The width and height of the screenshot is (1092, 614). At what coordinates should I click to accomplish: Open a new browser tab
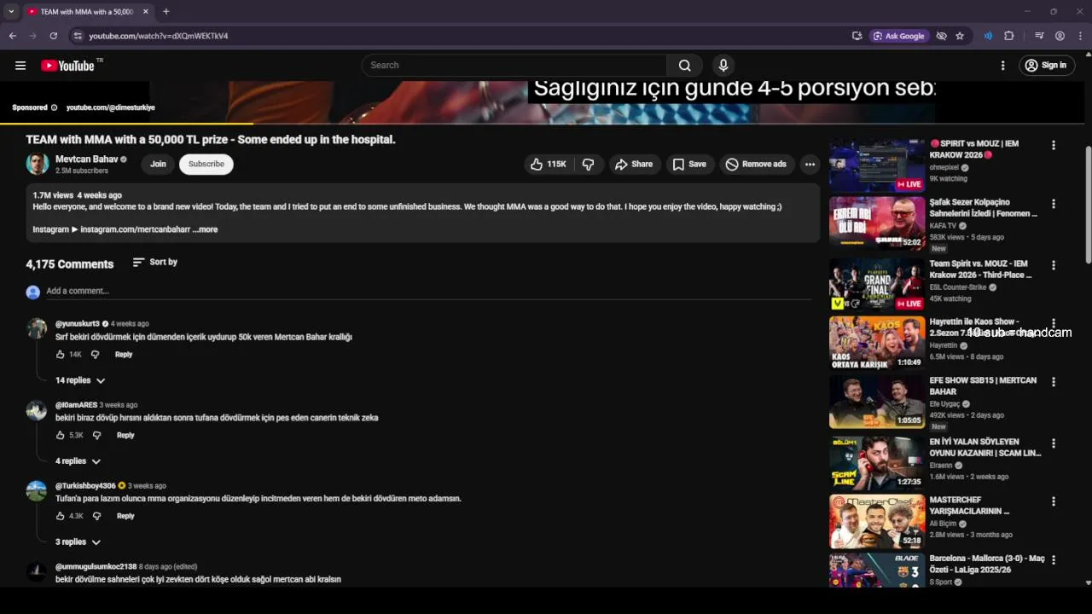tap(166, 12)
